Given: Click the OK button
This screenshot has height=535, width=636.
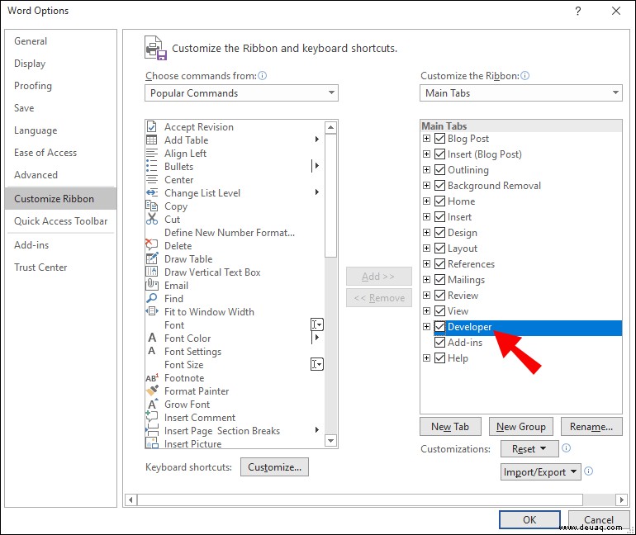Looking at the screenshot, I should click(529, 519).
